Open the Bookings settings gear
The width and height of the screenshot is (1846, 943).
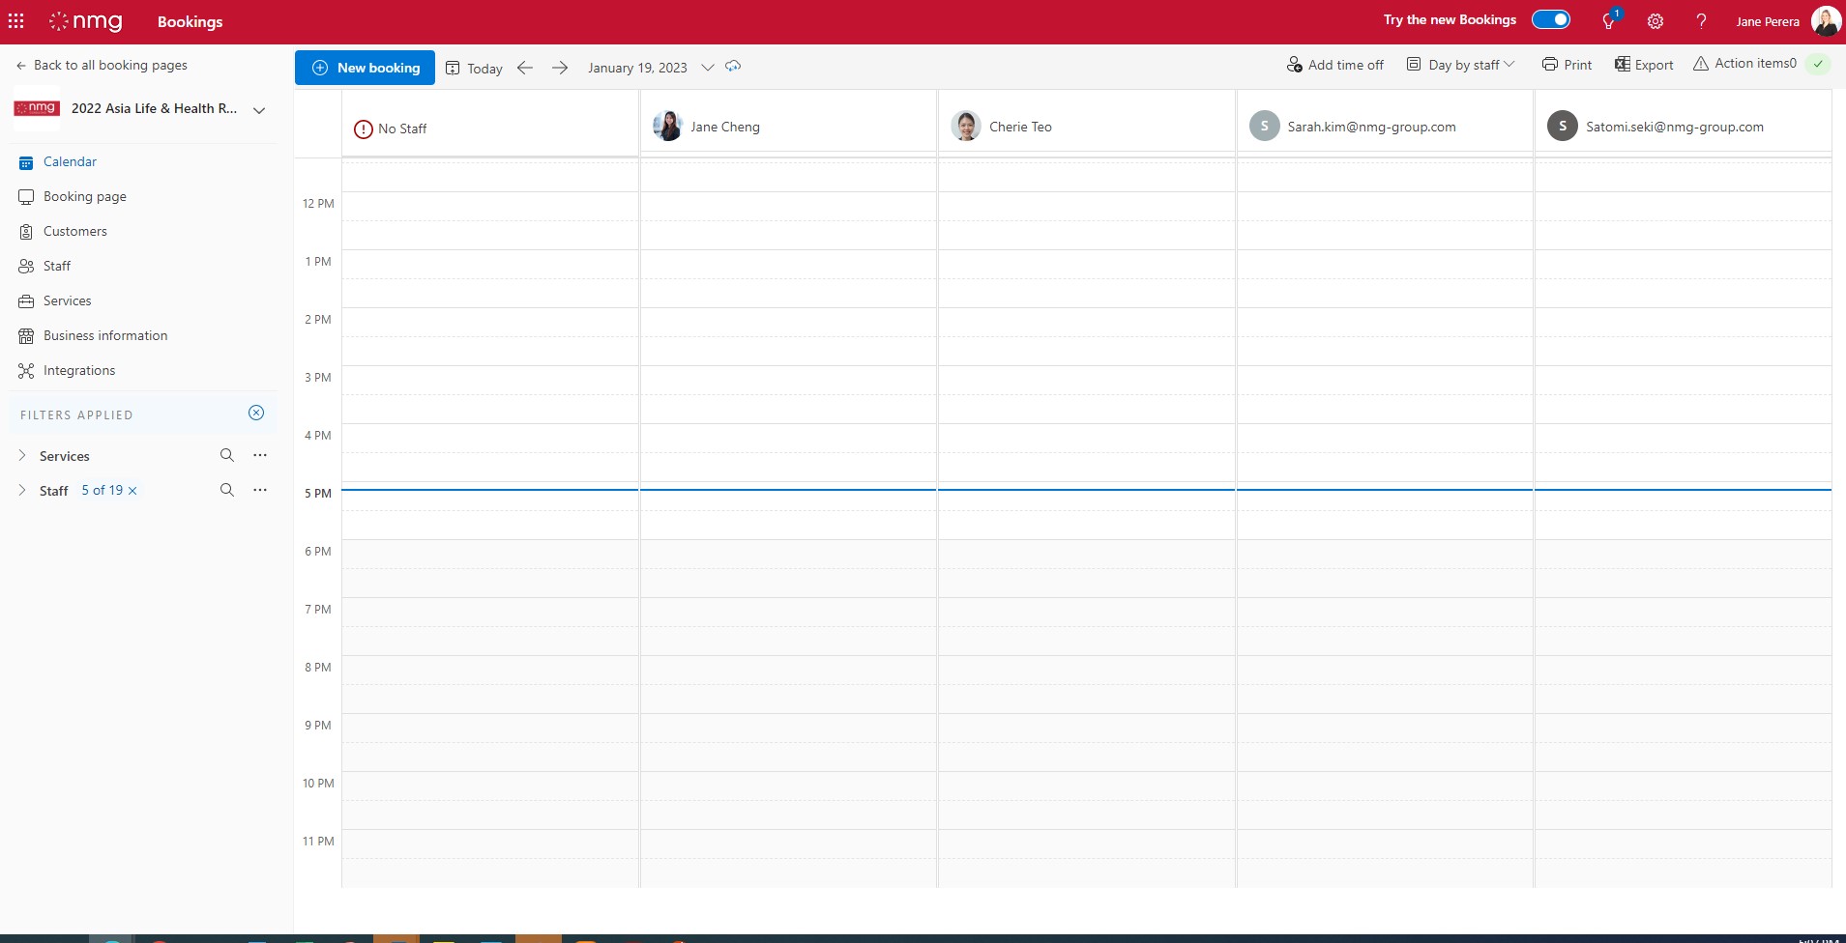pos(1656,20)
